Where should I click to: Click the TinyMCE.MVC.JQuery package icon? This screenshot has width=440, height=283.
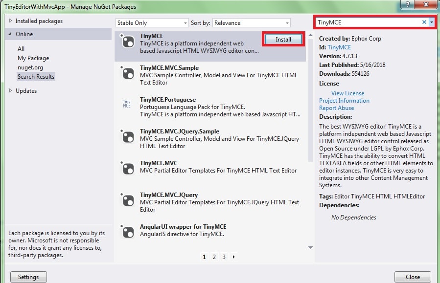tap(127, 201)
